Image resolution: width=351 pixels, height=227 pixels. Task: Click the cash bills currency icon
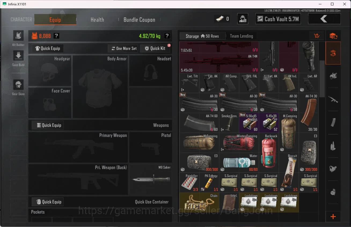(x=220, y=19)
